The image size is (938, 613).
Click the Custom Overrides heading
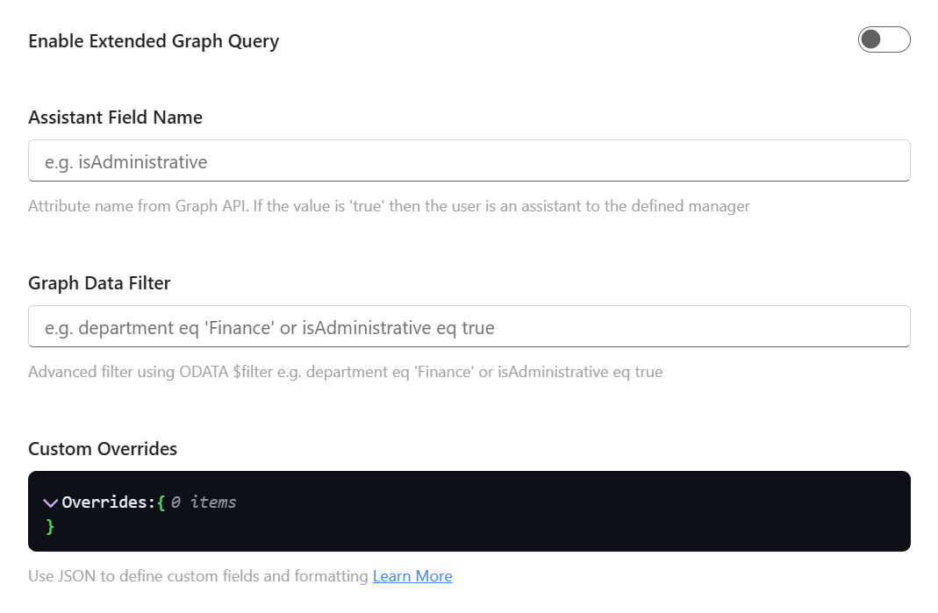click(103, 449)
